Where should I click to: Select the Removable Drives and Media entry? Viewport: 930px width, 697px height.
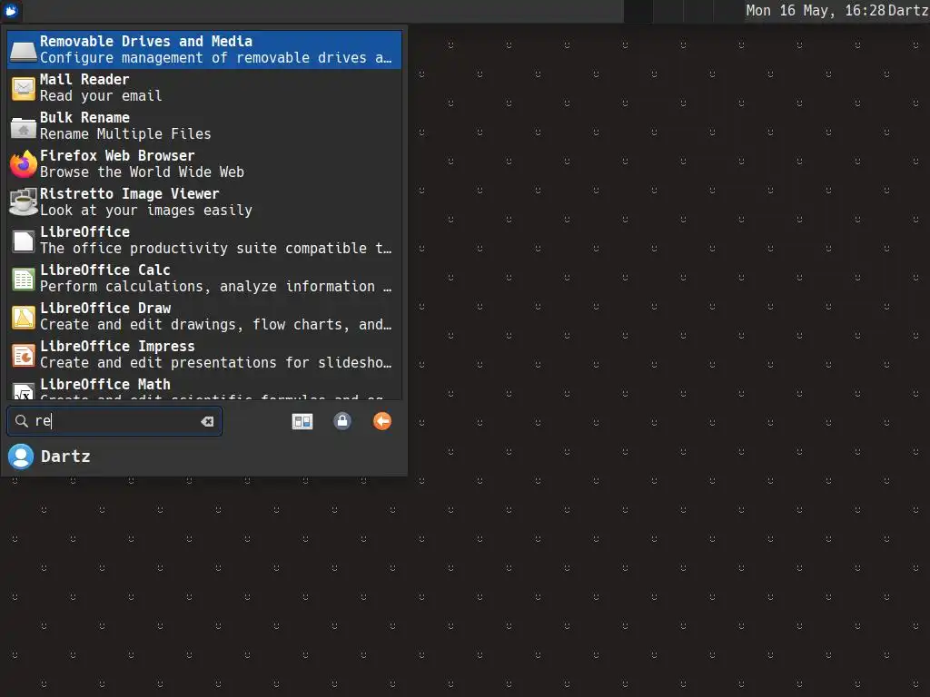pyautogui.click(x=204, y=50)
